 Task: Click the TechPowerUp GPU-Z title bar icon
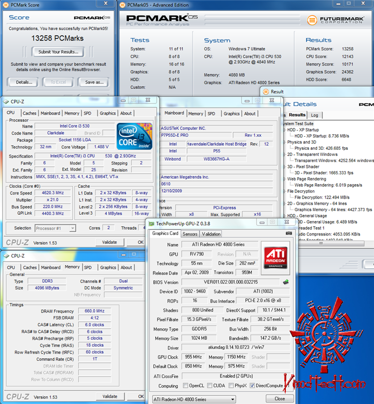click(152, 224)
